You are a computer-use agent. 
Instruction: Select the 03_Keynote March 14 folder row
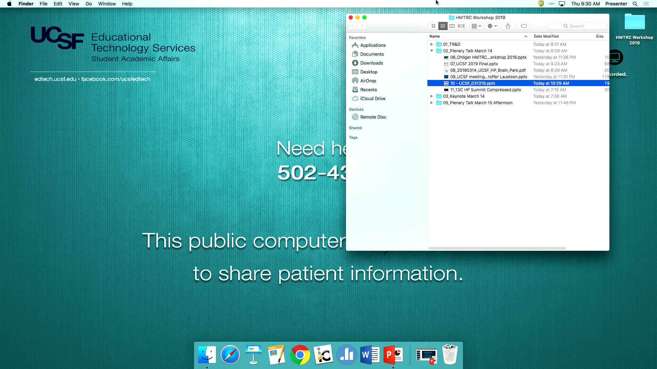[518, 96]
